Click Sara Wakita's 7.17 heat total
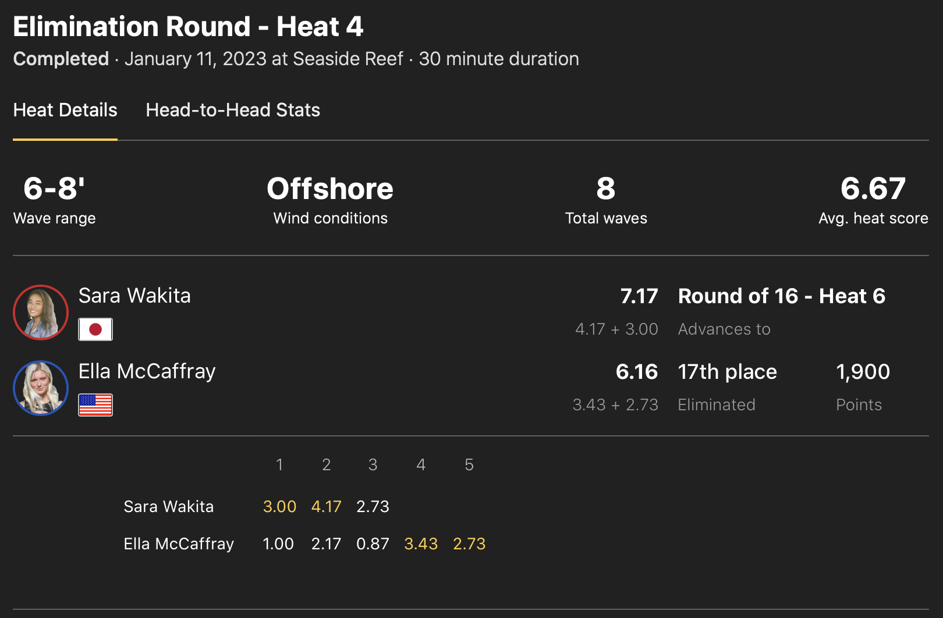This screenshot has height=618, width=943. pyautogui.click(x=639, y=296)
